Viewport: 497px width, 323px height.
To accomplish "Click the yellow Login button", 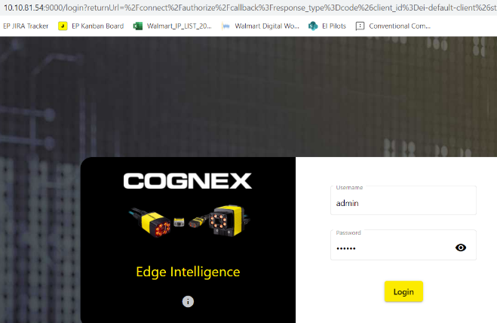I will click(x=403, y=291).
